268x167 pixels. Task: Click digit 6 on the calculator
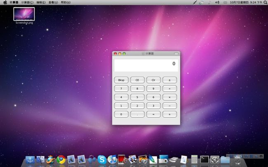point(153,97)
